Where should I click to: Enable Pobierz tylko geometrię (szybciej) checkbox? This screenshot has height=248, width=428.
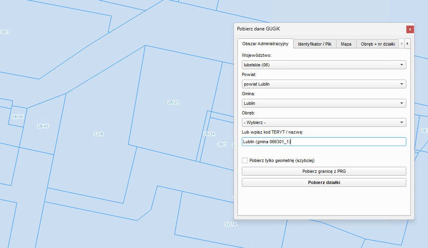click(x=245, y=160)
